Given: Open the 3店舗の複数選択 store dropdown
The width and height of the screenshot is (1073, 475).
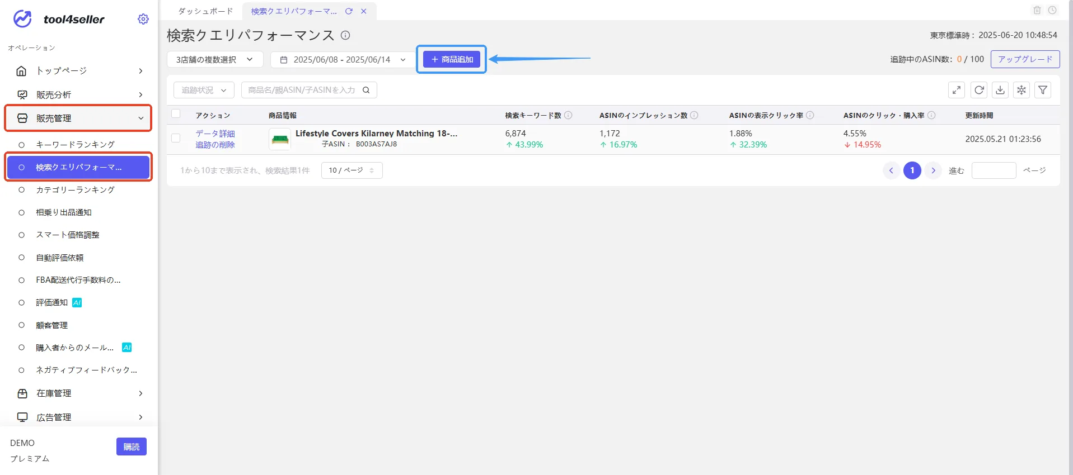Looking at the screenshot, I should pos(215,59).
